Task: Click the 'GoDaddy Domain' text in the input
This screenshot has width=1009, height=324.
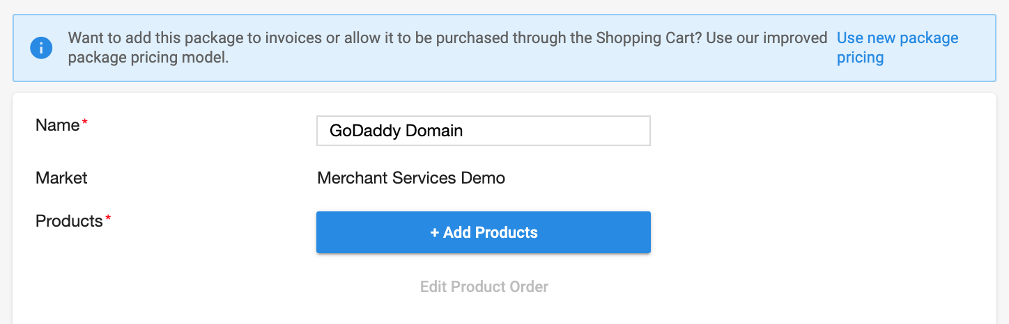Action: coord(396,131)
